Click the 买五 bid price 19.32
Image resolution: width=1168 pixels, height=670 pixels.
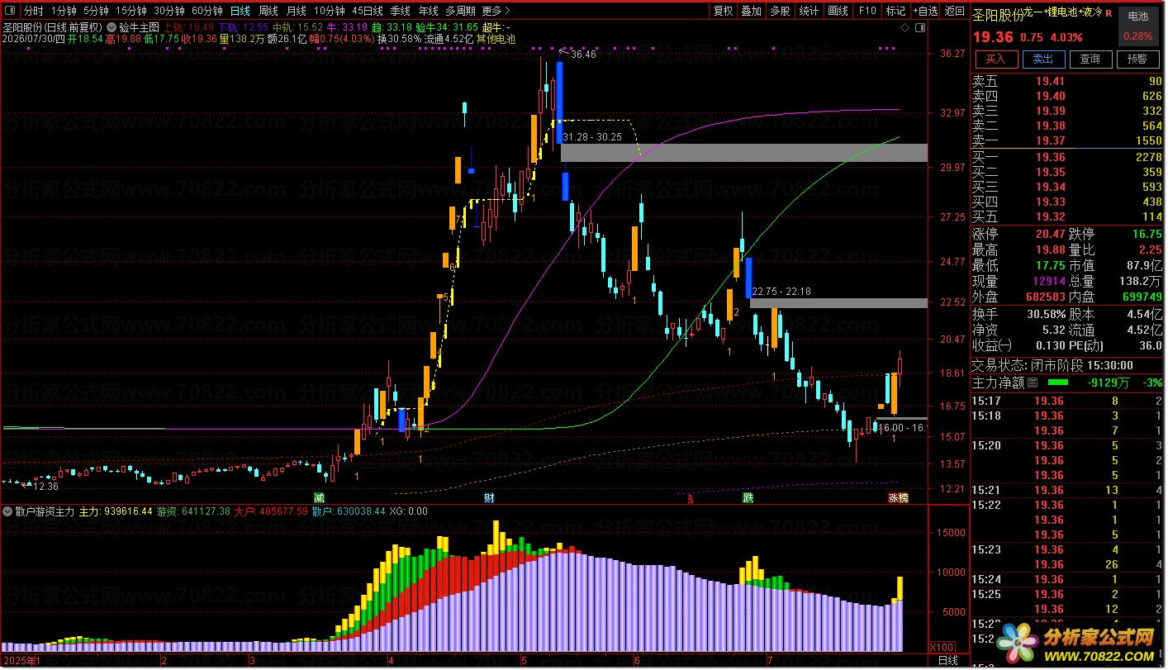pyautogui.click(x=1049, y=216)
